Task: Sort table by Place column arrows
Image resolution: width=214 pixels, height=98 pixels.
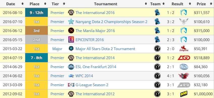Action: 45,4
